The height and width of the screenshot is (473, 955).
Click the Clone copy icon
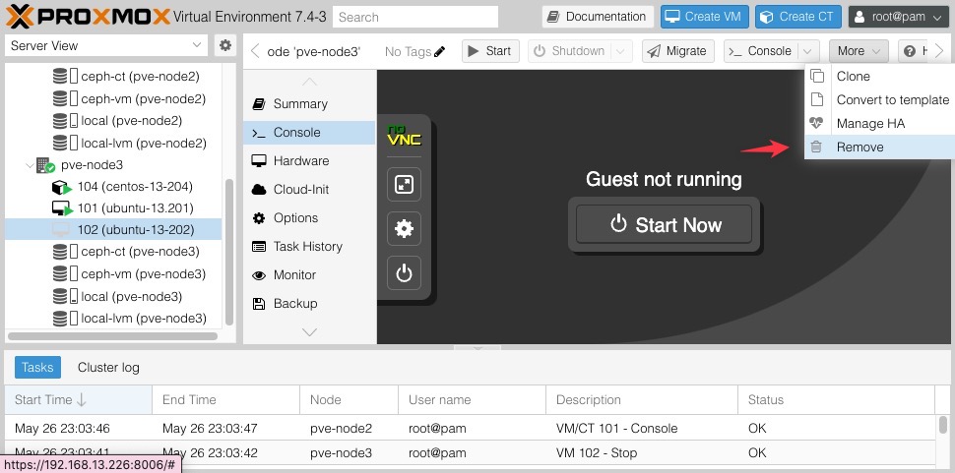817,76
